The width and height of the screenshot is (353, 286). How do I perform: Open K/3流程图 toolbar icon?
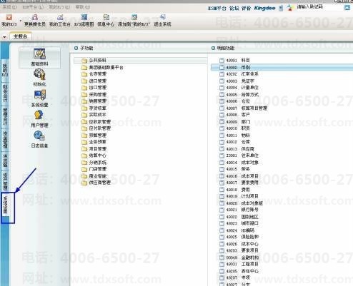click(x=84, y=20)
